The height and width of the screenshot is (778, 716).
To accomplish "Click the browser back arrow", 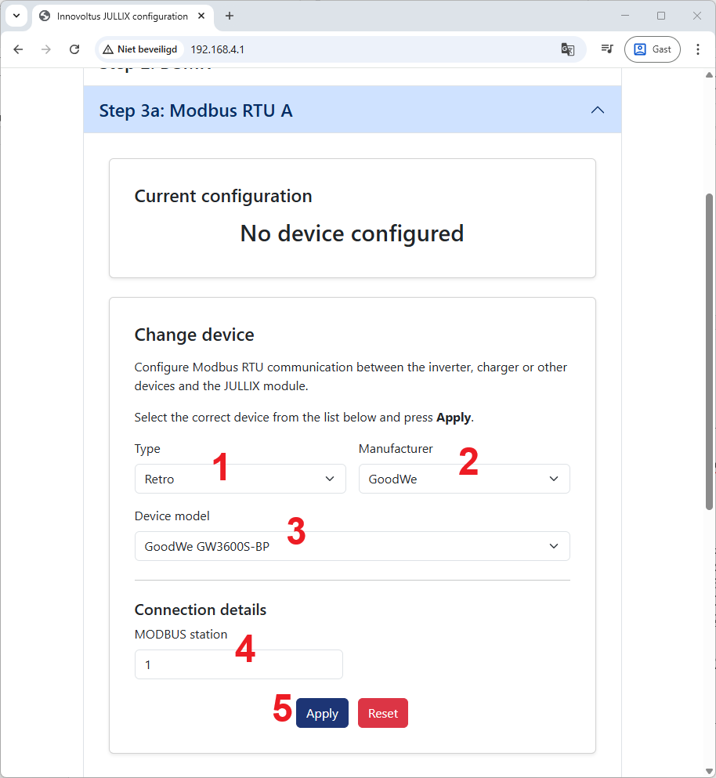I will [18, 49].
